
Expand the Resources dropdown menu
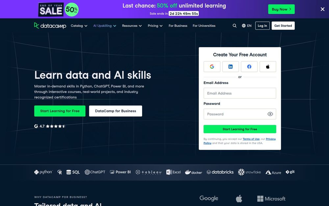[x=132, y=26]
